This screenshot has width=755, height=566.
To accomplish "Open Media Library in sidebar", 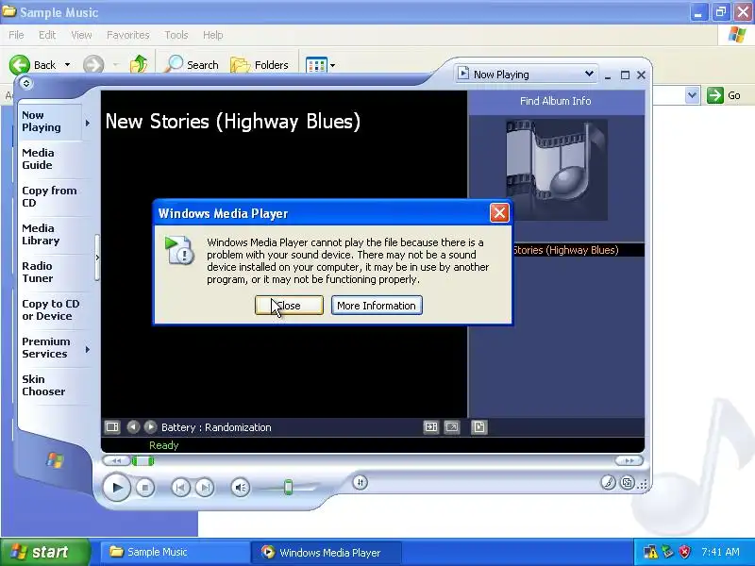I will click(x=41, y=234).
